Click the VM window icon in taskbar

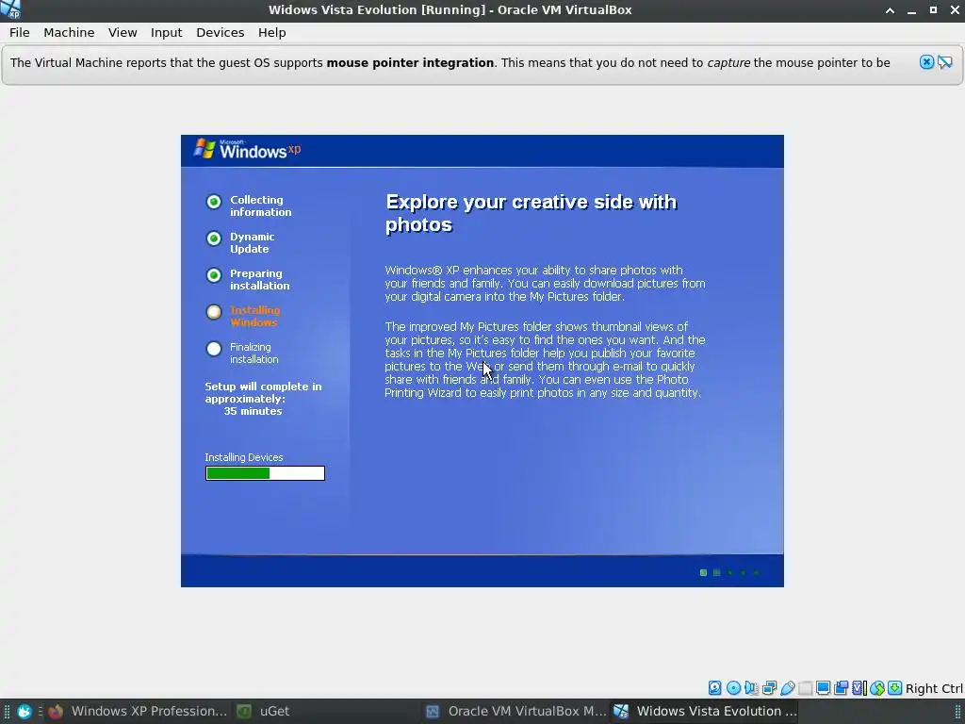pos(622,711)
